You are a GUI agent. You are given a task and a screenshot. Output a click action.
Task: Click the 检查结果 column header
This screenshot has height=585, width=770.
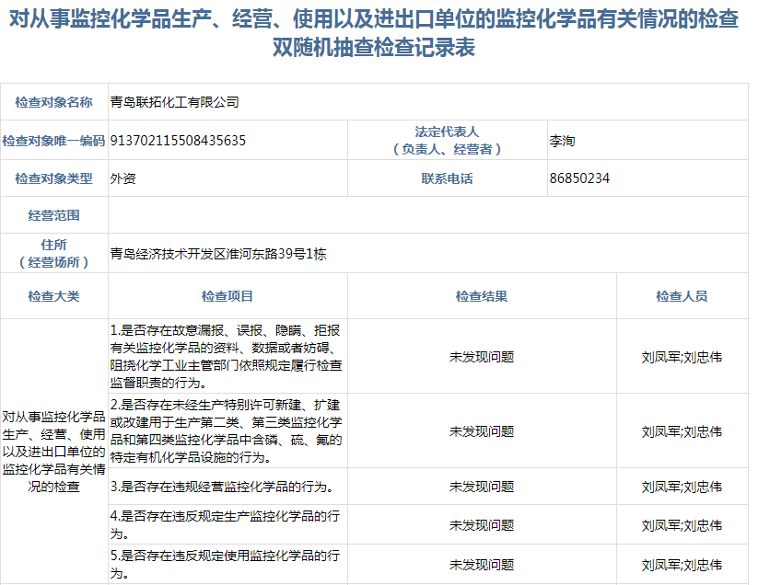(x=482, y=296)
